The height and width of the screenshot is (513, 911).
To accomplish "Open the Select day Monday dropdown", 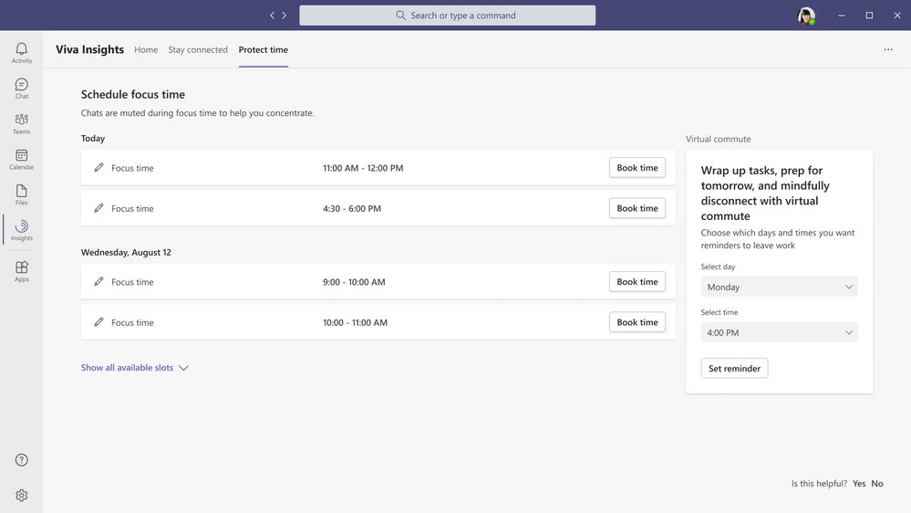I will coord(779,287).
